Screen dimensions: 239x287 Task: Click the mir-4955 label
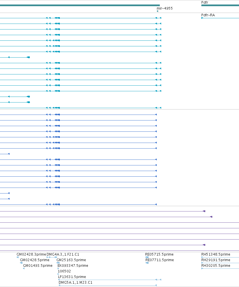pyautogui.click(x=165, y=8)
